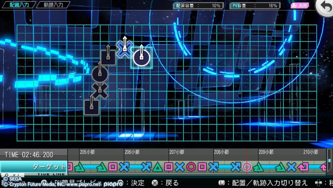Jump to the 205小節 measure marker
The height and width of the screenshot is (188, 333).
(x=87, y=152)
